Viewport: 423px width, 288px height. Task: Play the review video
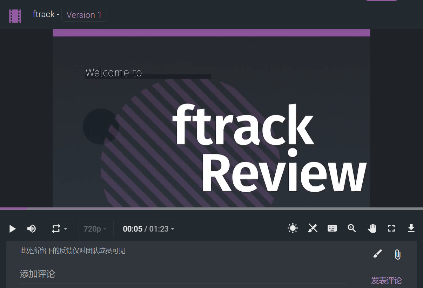13,229
